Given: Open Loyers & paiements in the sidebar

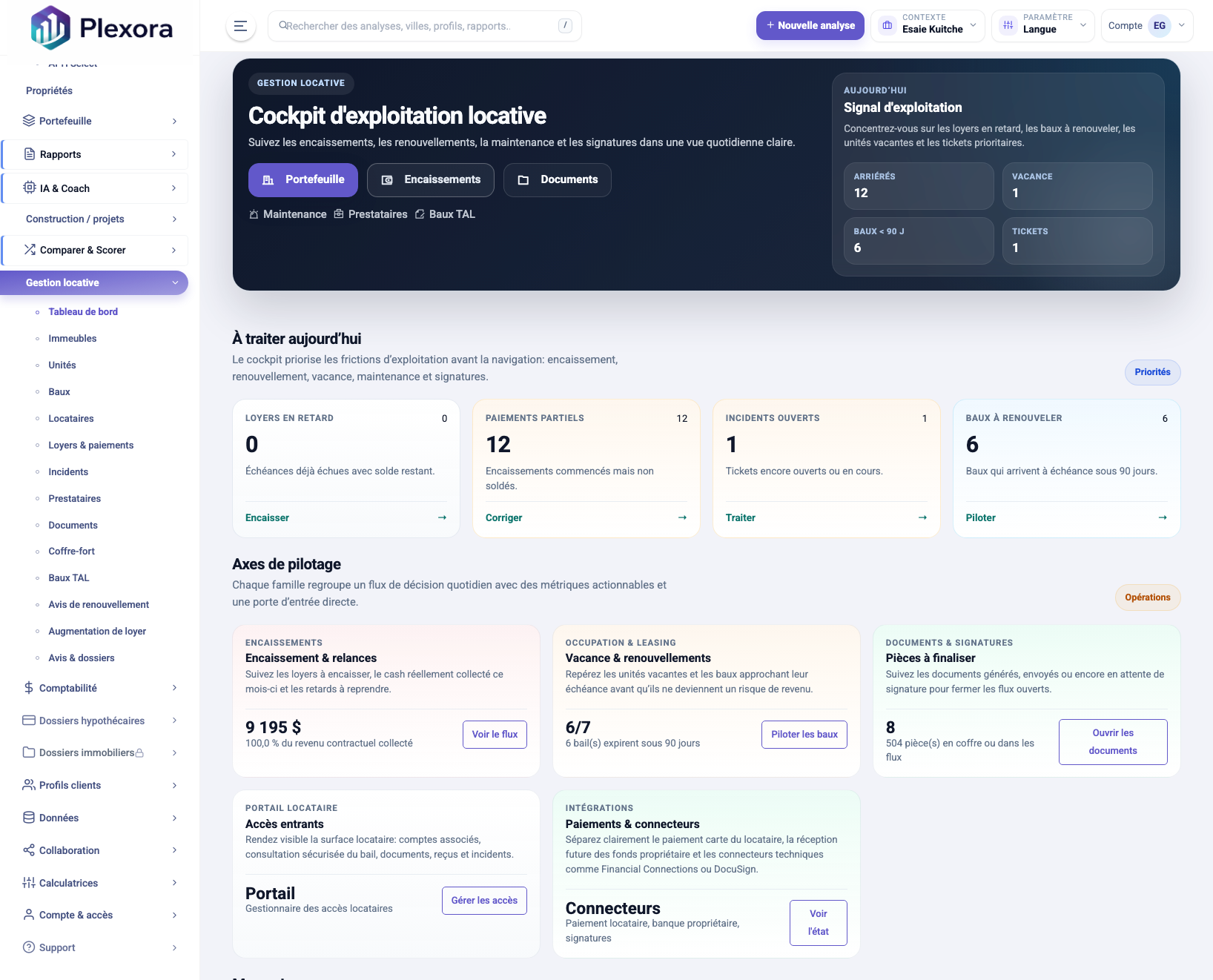Looking at the screenshot, I should [x=91, y=445].
